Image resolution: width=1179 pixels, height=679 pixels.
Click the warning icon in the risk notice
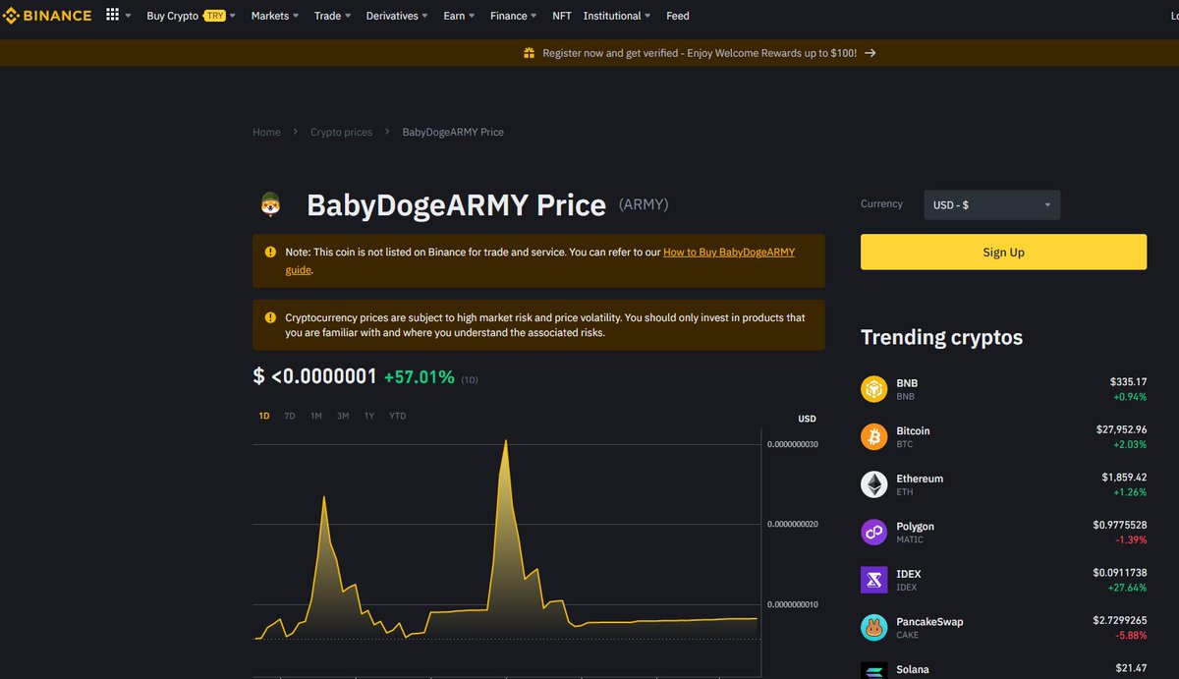[x=270, y=317]
